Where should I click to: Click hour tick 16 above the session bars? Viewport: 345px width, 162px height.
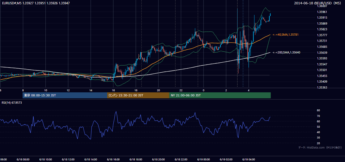click(113, 90)
